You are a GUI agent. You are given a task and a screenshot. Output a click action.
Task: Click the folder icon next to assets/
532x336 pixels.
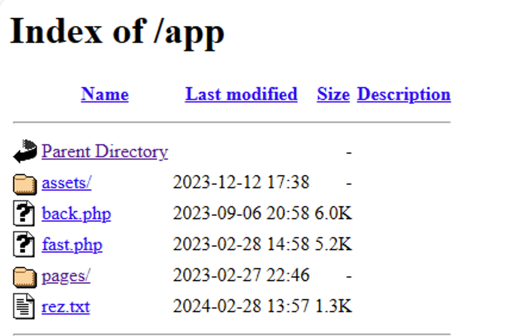click(x=25, y=183)
